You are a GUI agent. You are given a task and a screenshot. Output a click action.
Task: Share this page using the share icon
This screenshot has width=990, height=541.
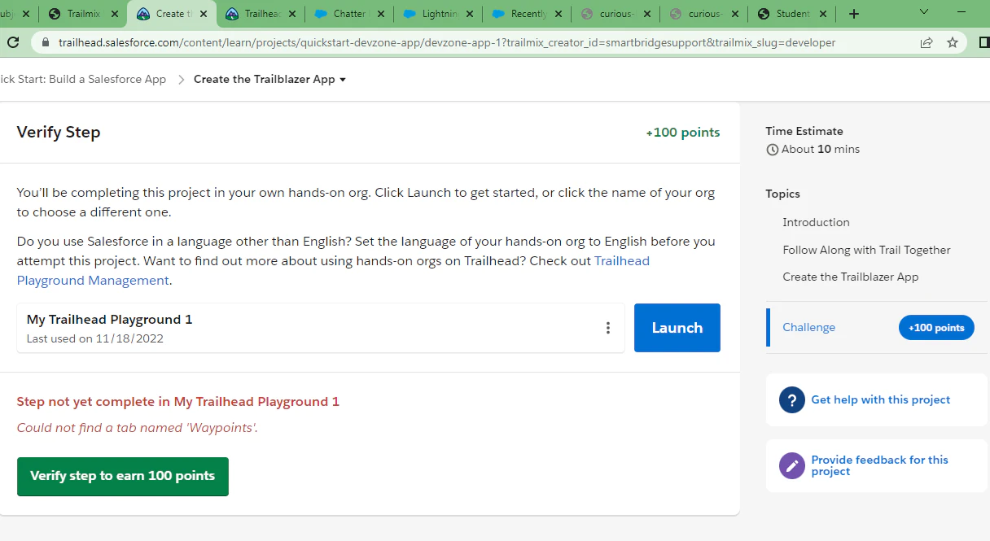[x=926, y=42]
